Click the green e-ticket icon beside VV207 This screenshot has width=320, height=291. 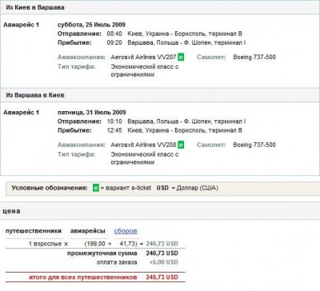click(181, 57)
